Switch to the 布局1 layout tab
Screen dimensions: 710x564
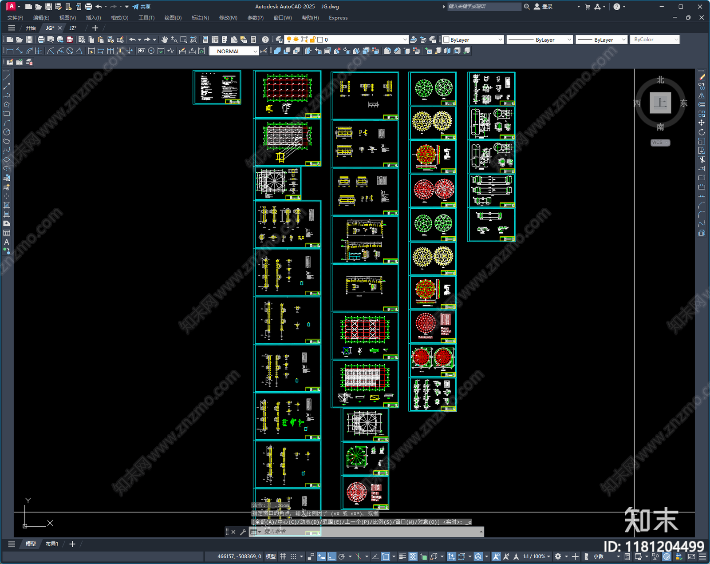point(52,544)
